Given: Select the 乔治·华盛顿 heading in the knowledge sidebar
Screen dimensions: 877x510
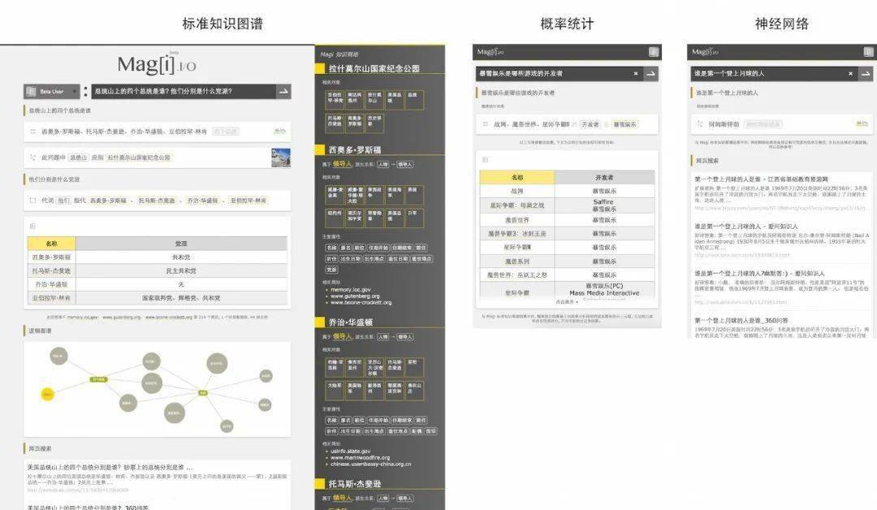Looking at the screenshot, I should [x=350, y=322].
